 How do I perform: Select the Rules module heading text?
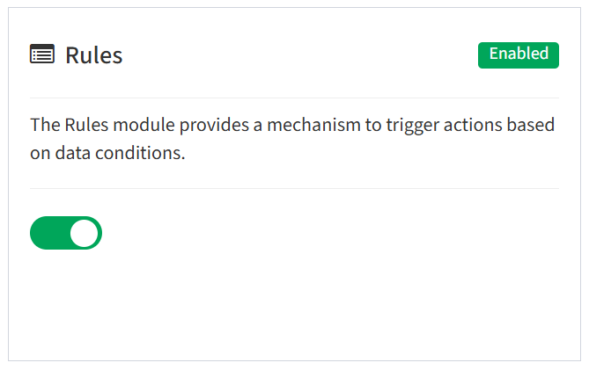(x=94, y=55)
